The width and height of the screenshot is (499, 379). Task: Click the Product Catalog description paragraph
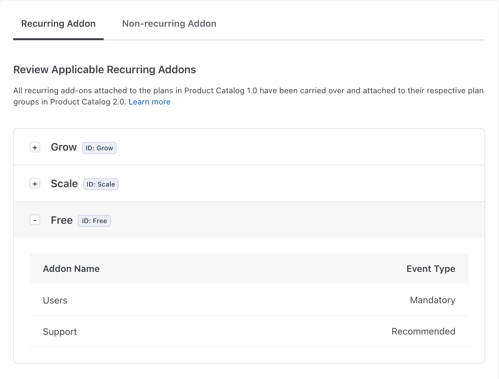coord(230,91)
